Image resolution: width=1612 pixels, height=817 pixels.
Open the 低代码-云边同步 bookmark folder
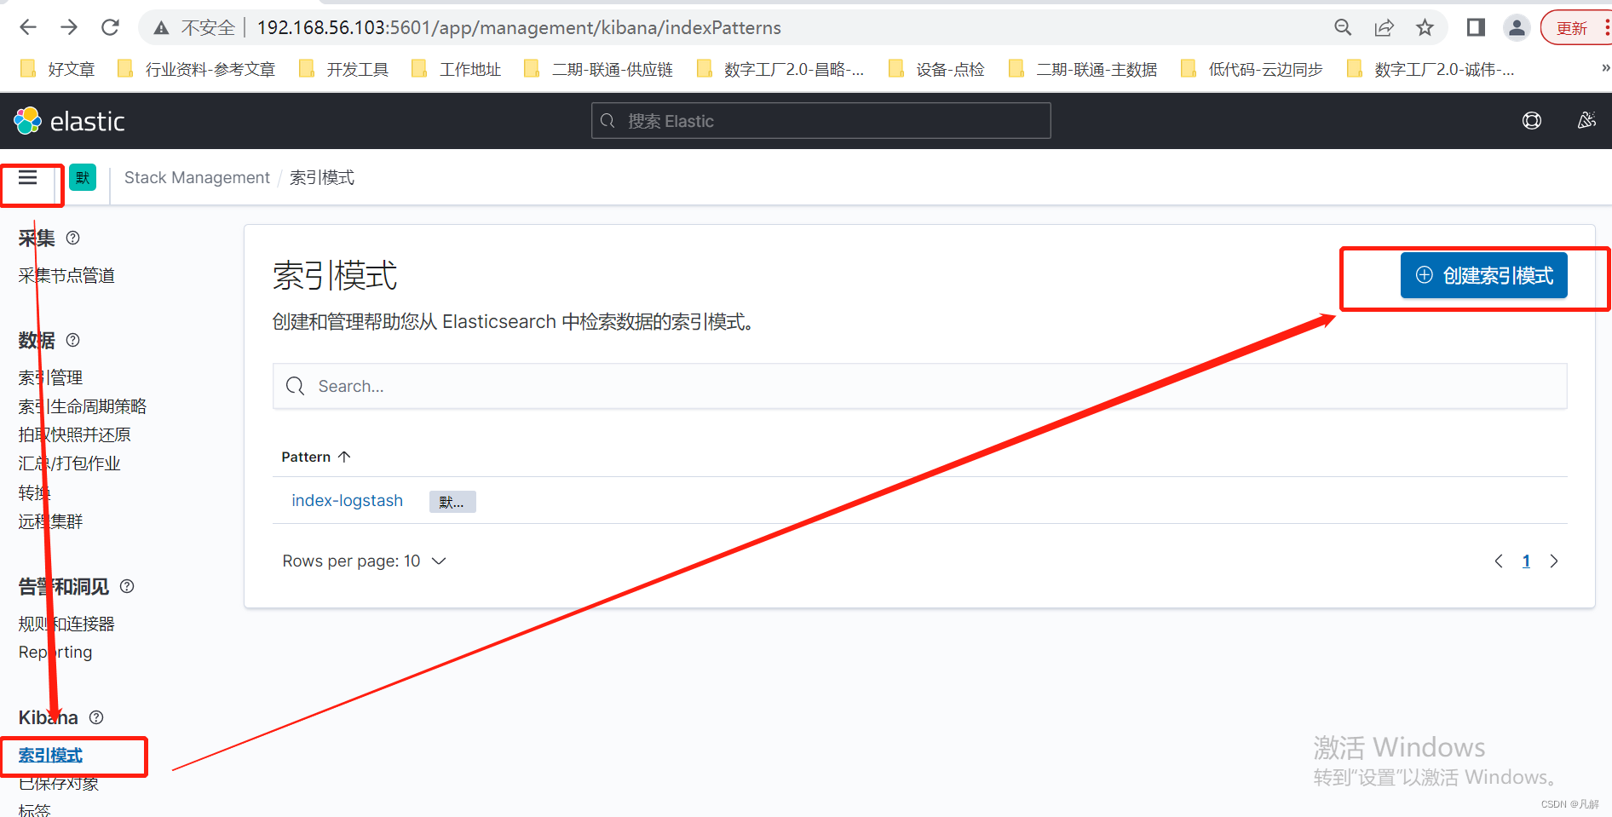(x=1251, y=69)
